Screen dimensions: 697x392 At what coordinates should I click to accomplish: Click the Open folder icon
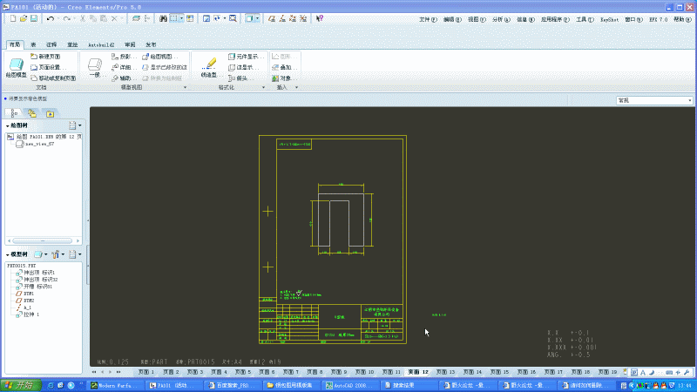(24, 18)
